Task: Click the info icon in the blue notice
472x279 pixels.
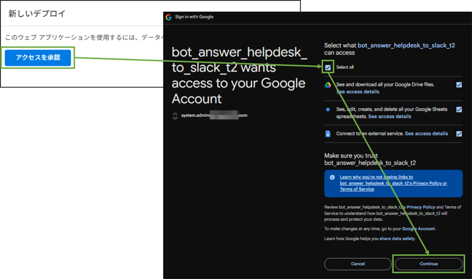Action: tap(332, 177)
